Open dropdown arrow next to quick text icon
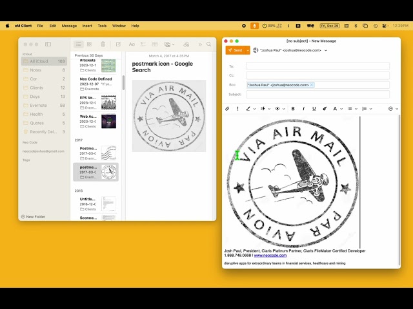This screenshot has width=413, height=309. [269, 109]
